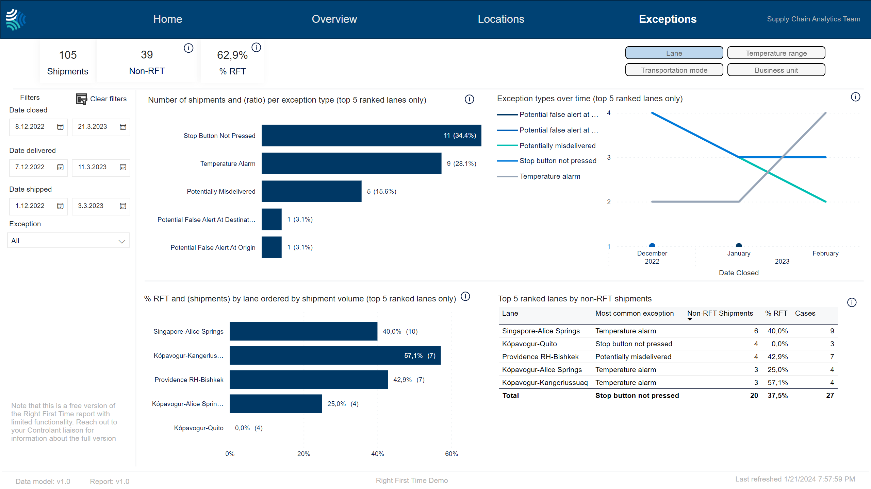871x489 pixels.
Task: Show info for shipments per exception type chart
Action: click(469, 99)
